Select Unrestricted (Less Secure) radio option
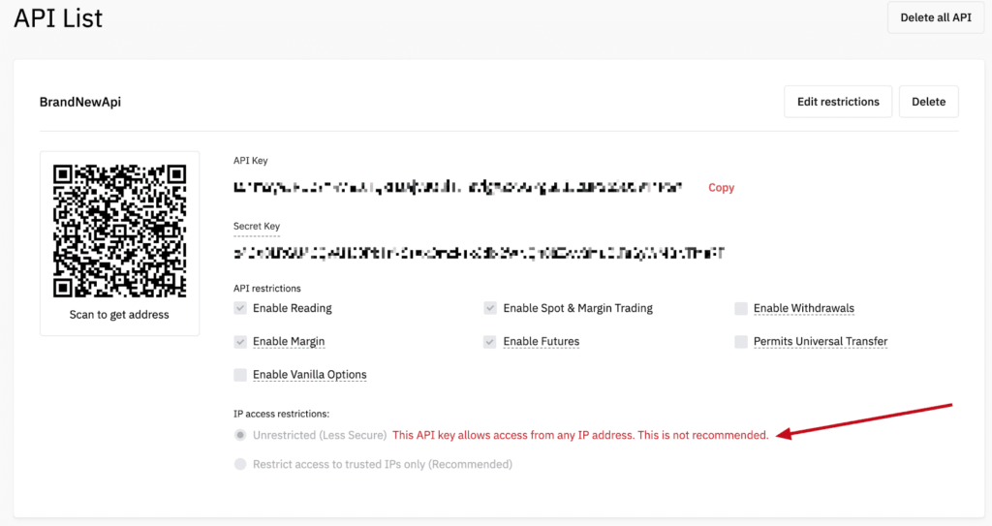 [x=240, y=435]
